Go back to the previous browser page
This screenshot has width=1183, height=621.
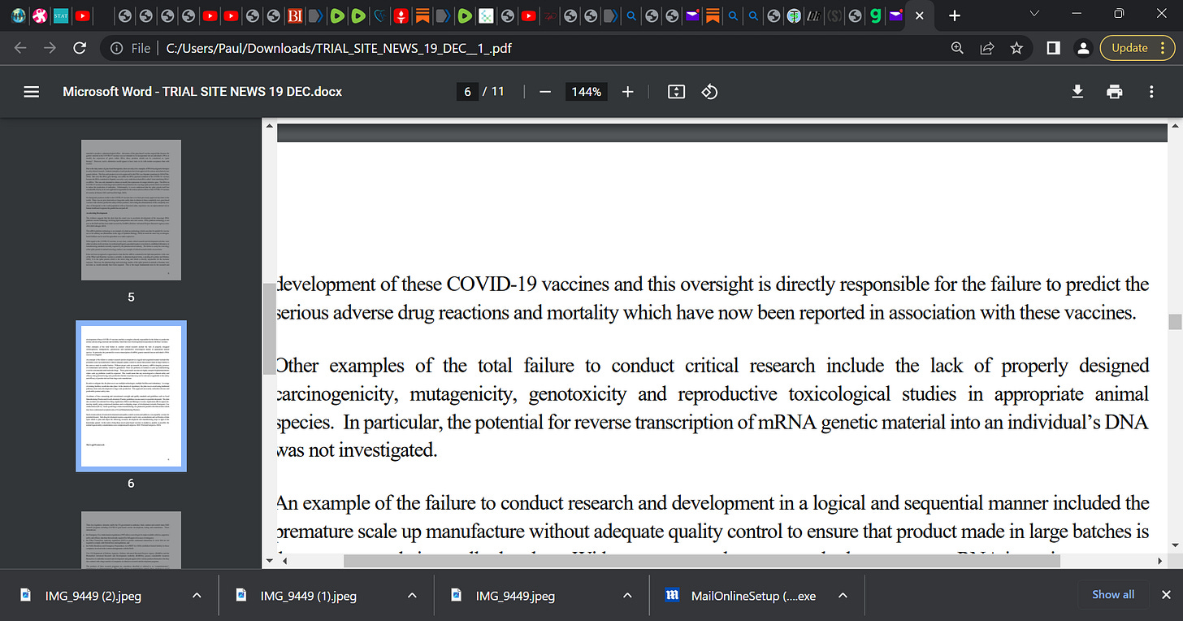19,48
